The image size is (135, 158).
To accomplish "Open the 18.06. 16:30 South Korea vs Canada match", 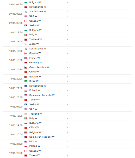I will [x=67, y=51].
